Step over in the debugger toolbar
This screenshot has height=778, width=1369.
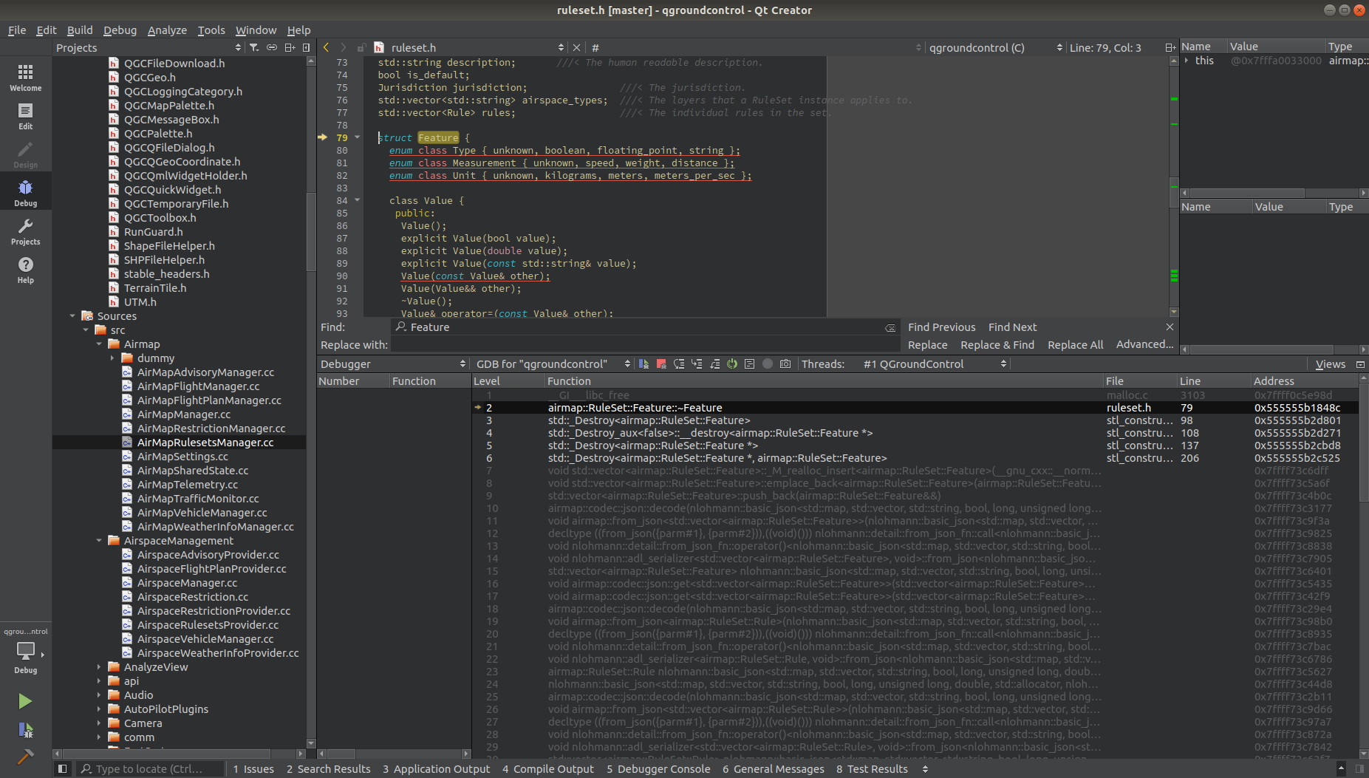pos(679,364)
